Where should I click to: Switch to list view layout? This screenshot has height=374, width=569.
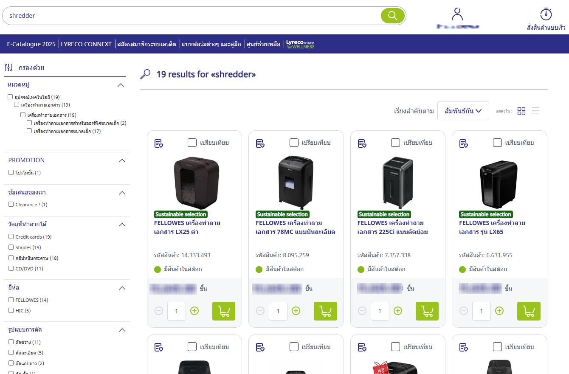536,111
